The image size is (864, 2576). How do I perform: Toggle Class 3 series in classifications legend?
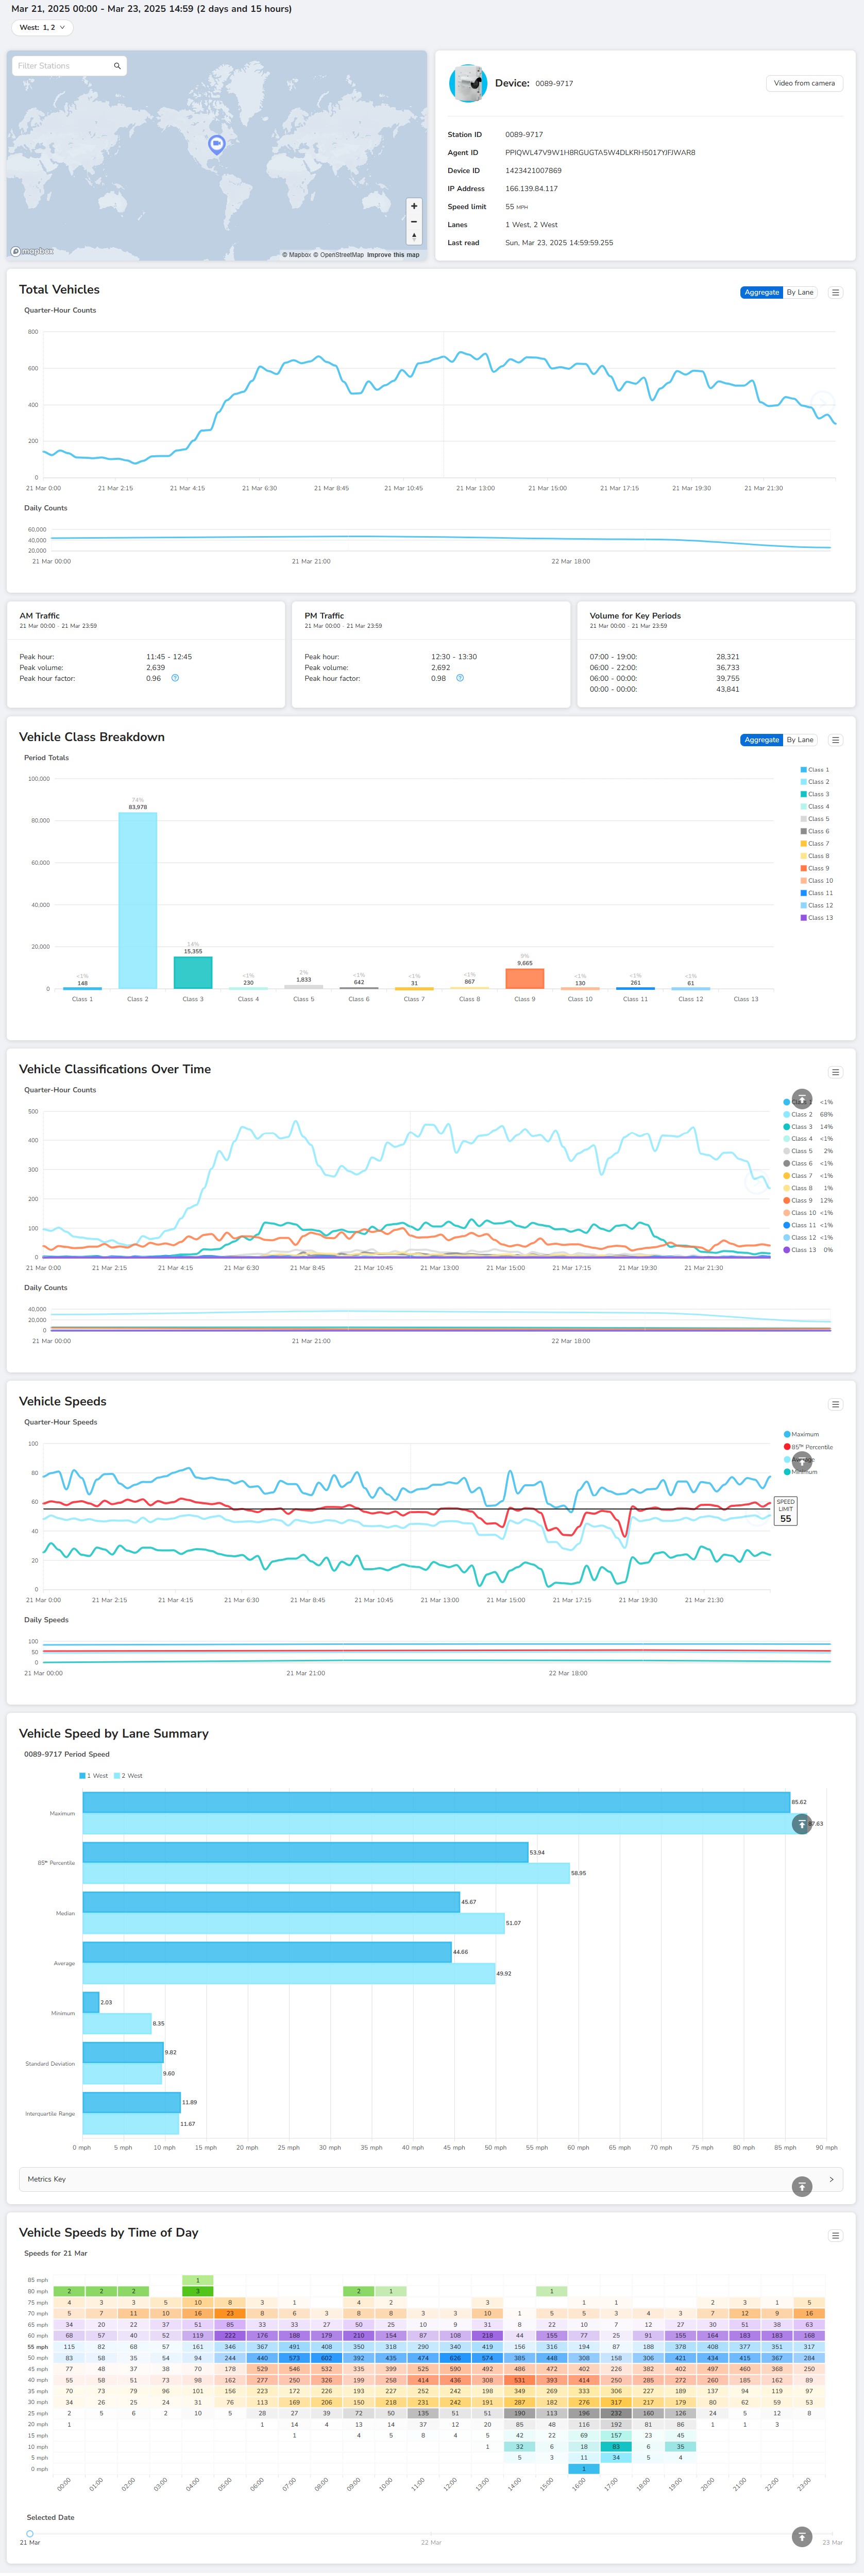click(x=801, y=1127)
